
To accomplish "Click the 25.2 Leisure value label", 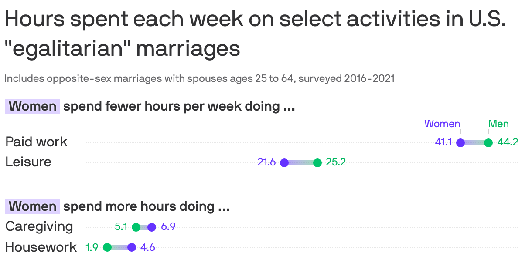I will [336, 162].
